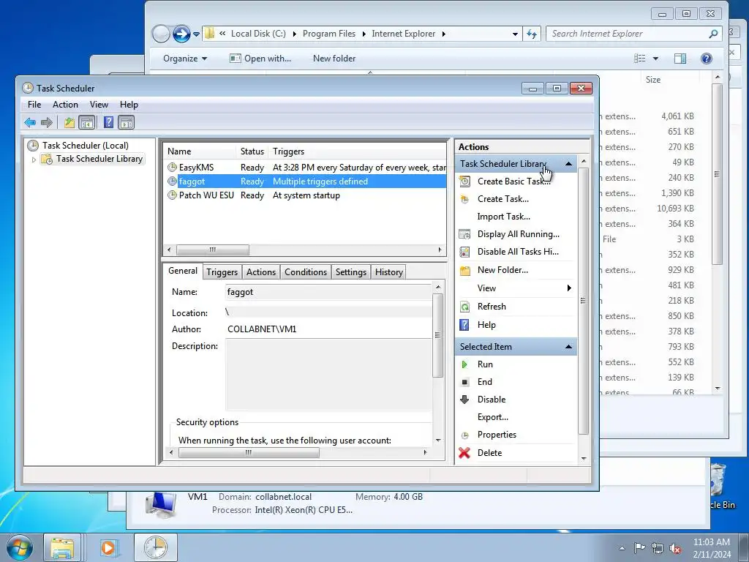Open Explorer change view dropdown arrow
The image size is (749, 562).
click(656, 59)
